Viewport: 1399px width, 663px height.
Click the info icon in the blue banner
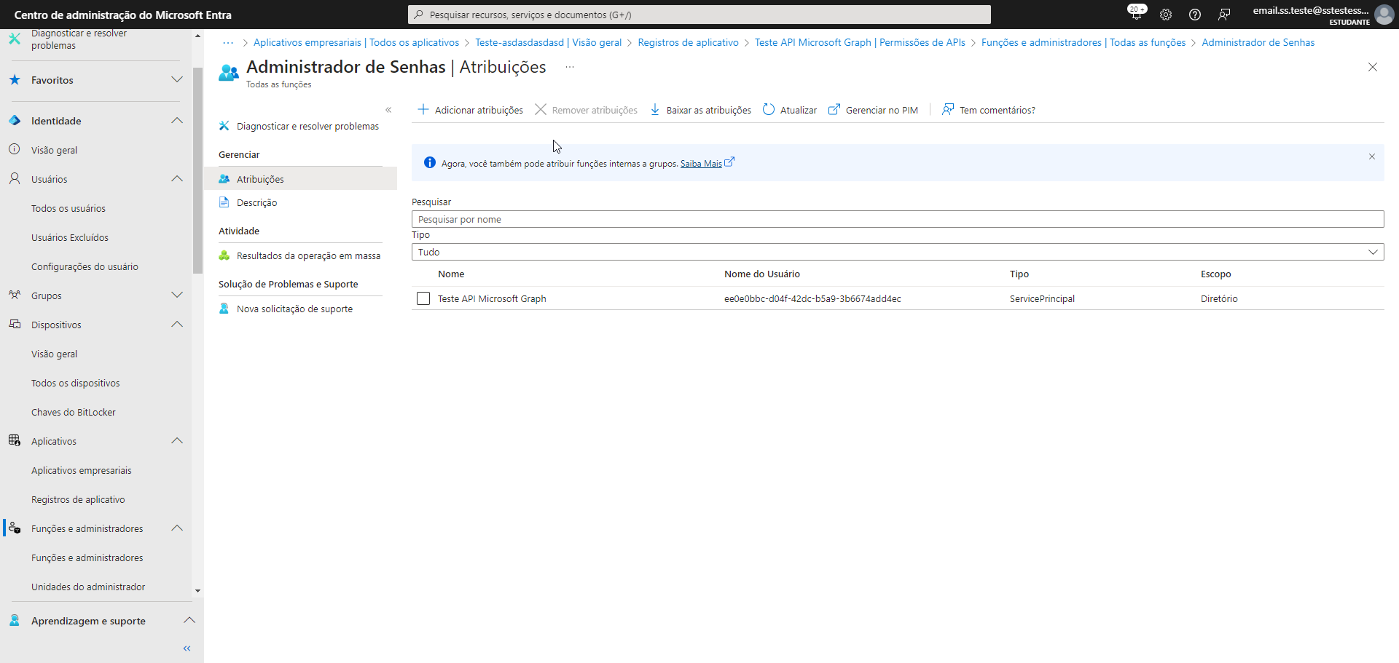430,162
